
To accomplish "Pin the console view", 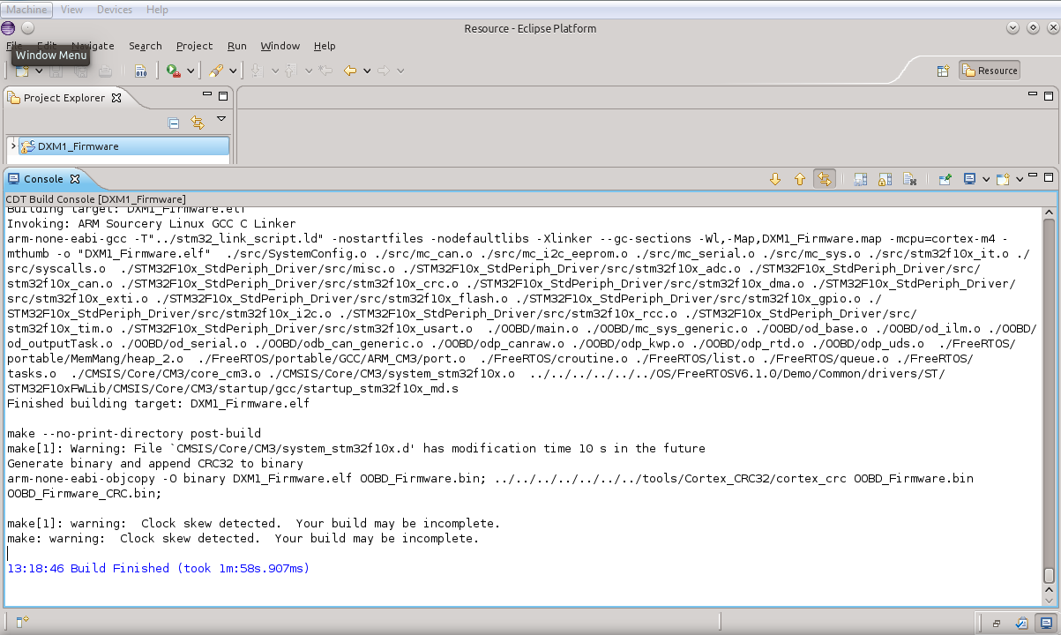I will [x=945, y=179].
